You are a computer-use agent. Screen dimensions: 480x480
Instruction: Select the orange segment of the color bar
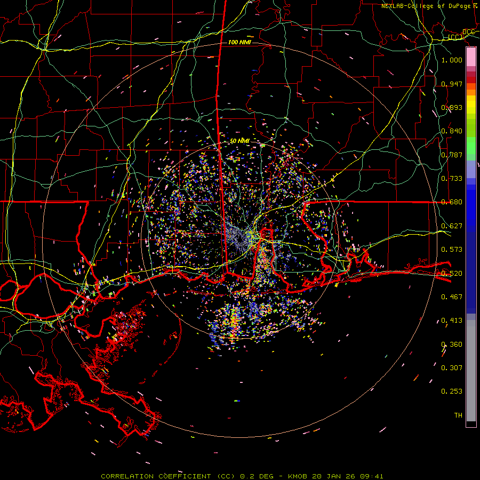(x=471, y=92)
